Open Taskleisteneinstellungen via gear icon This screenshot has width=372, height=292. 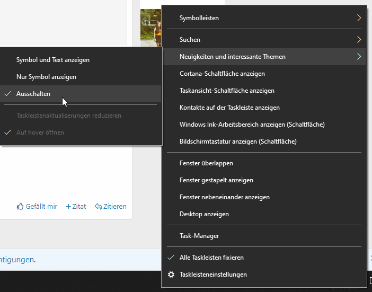pyautogui.click(x=171, y=275)
